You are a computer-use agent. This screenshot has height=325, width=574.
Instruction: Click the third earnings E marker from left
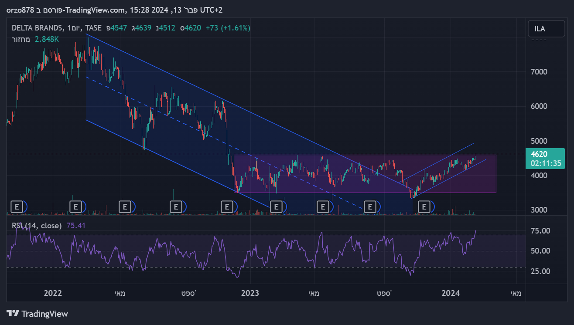(x=125, y=206)
